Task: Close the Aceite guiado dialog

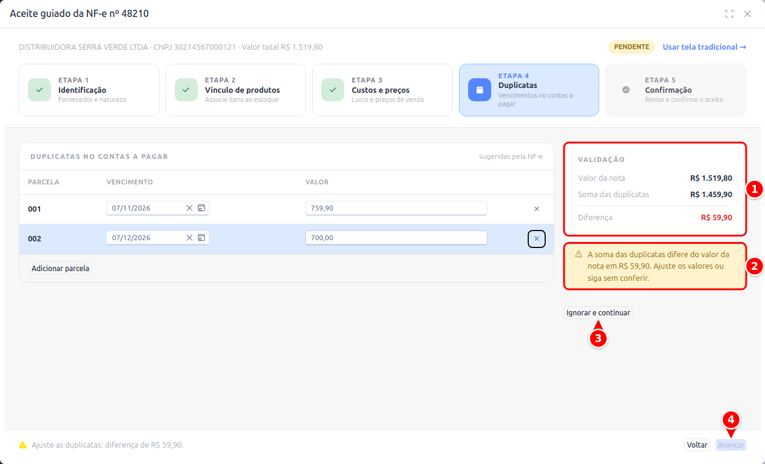Action: coord(747,14)
